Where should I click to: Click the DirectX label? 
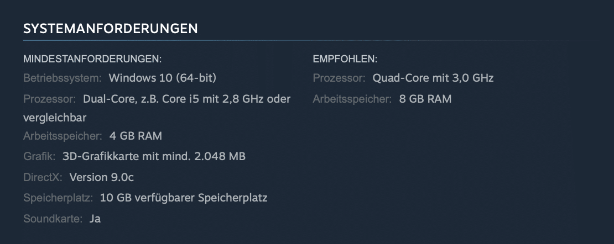[43, 178]
